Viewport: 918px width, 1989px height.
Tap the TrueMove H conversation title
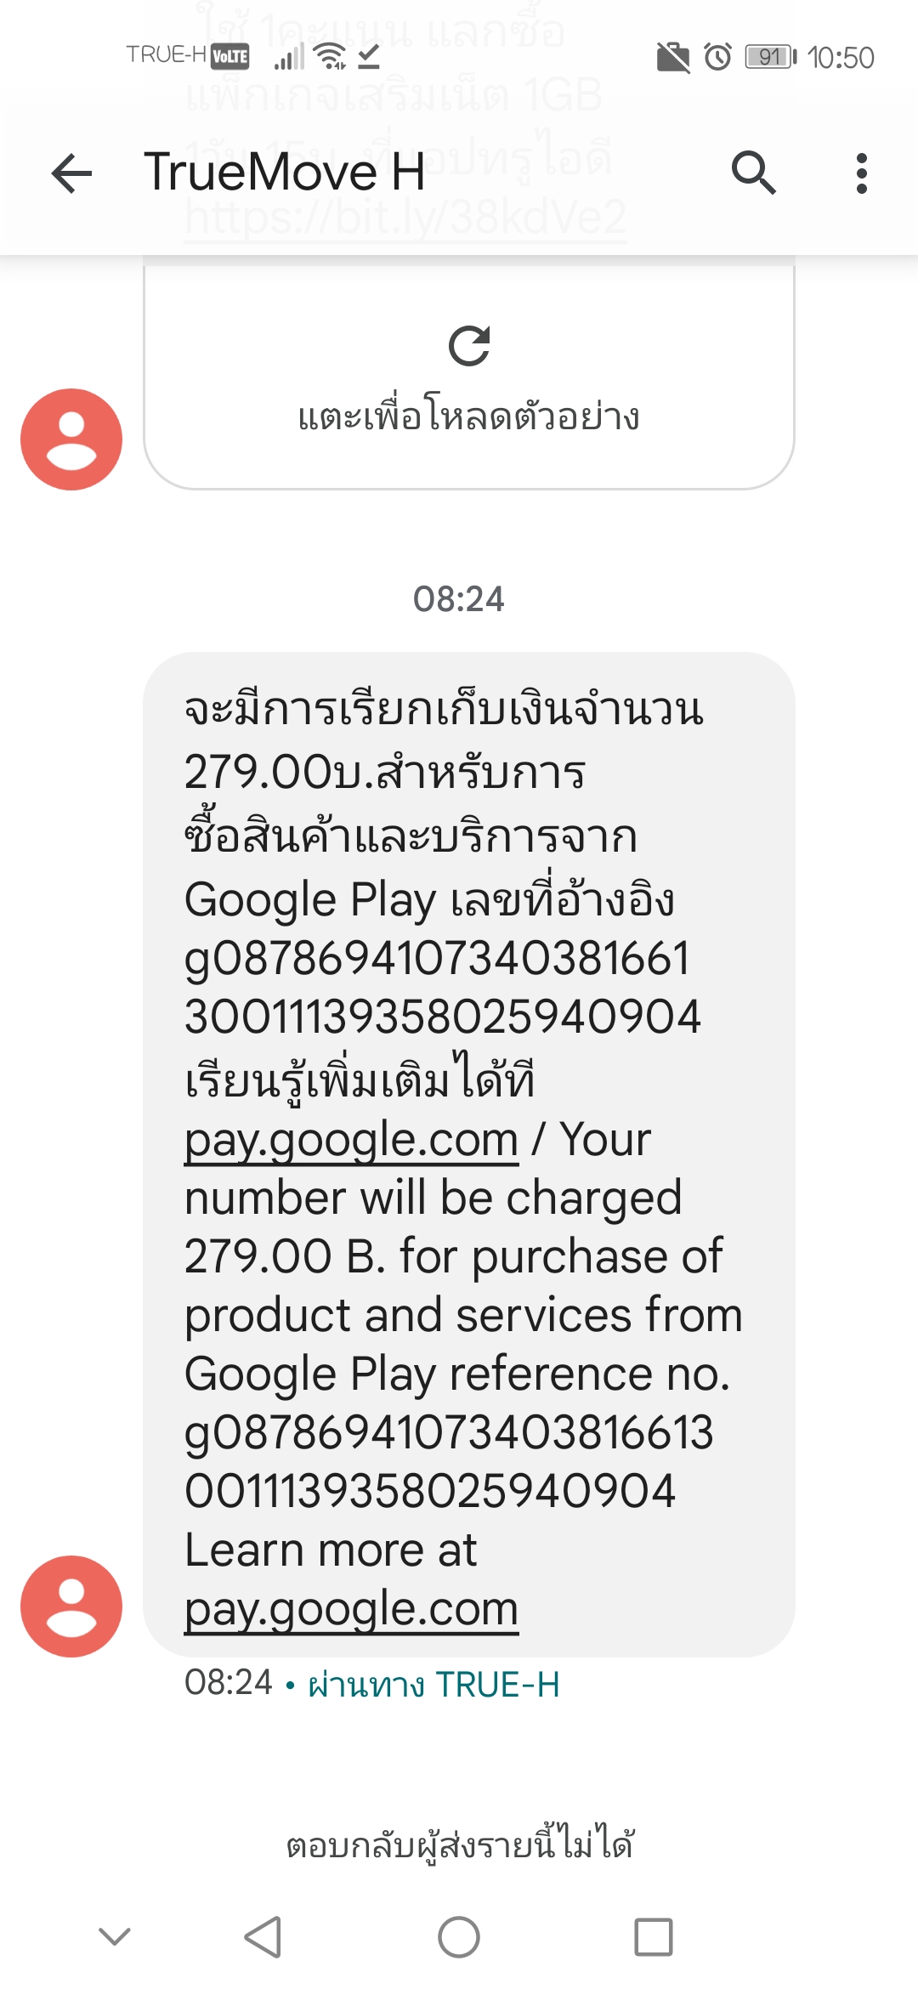(284, 173)
